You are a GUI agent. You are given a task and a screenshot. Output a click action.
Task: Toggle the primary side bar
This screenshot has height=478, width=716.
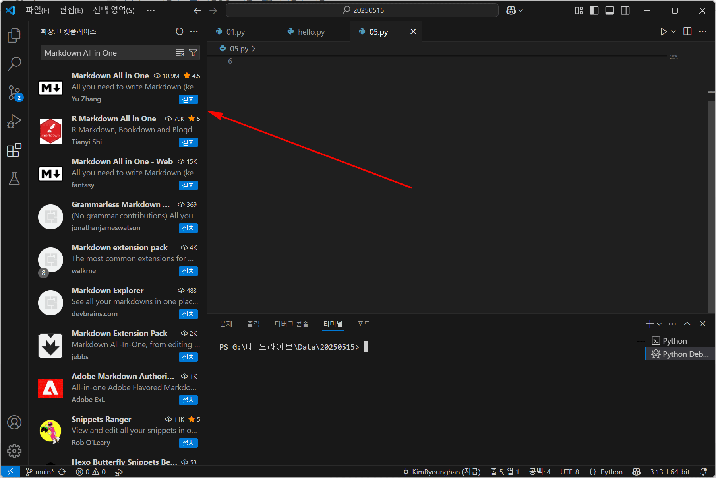pyautogui.click(x=594, y=10)
